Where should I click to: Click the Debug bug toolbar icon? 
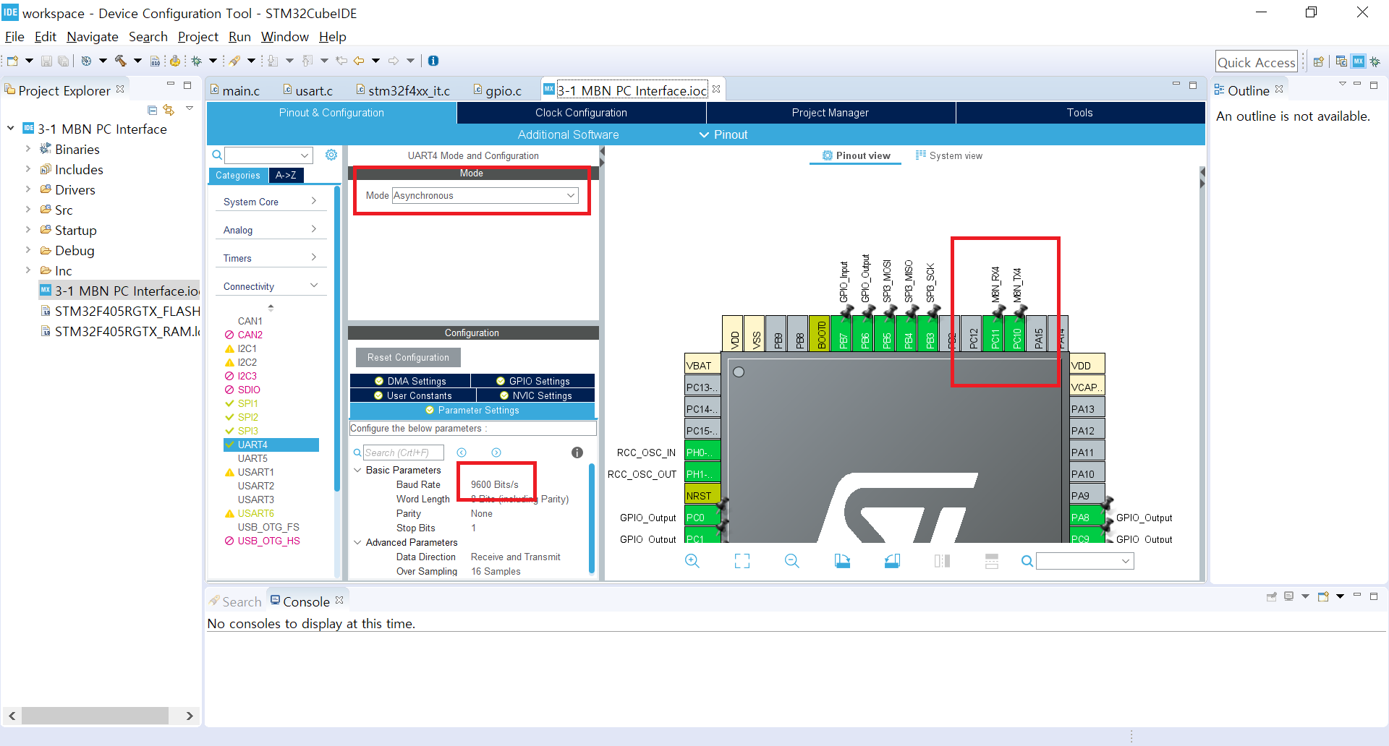coord(196,61)
